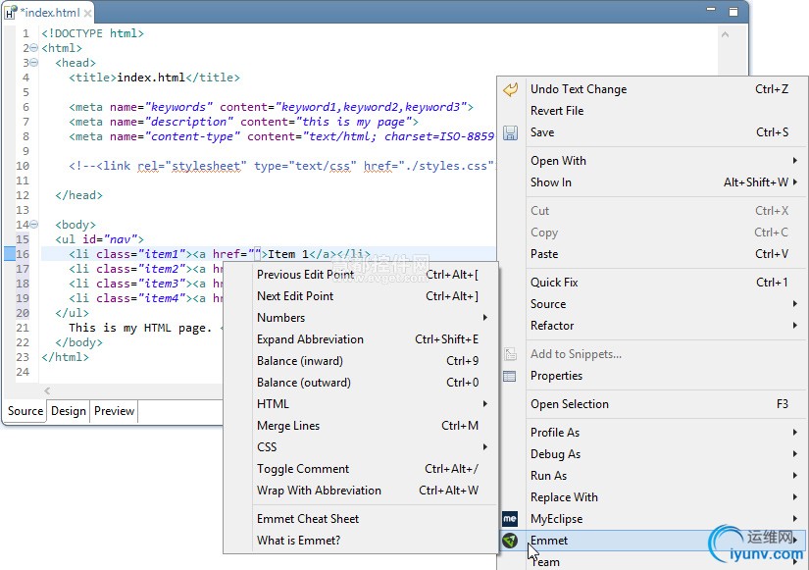
Task: Open the Emmet Cheat Sheet
Action: (x=308, y=519)
